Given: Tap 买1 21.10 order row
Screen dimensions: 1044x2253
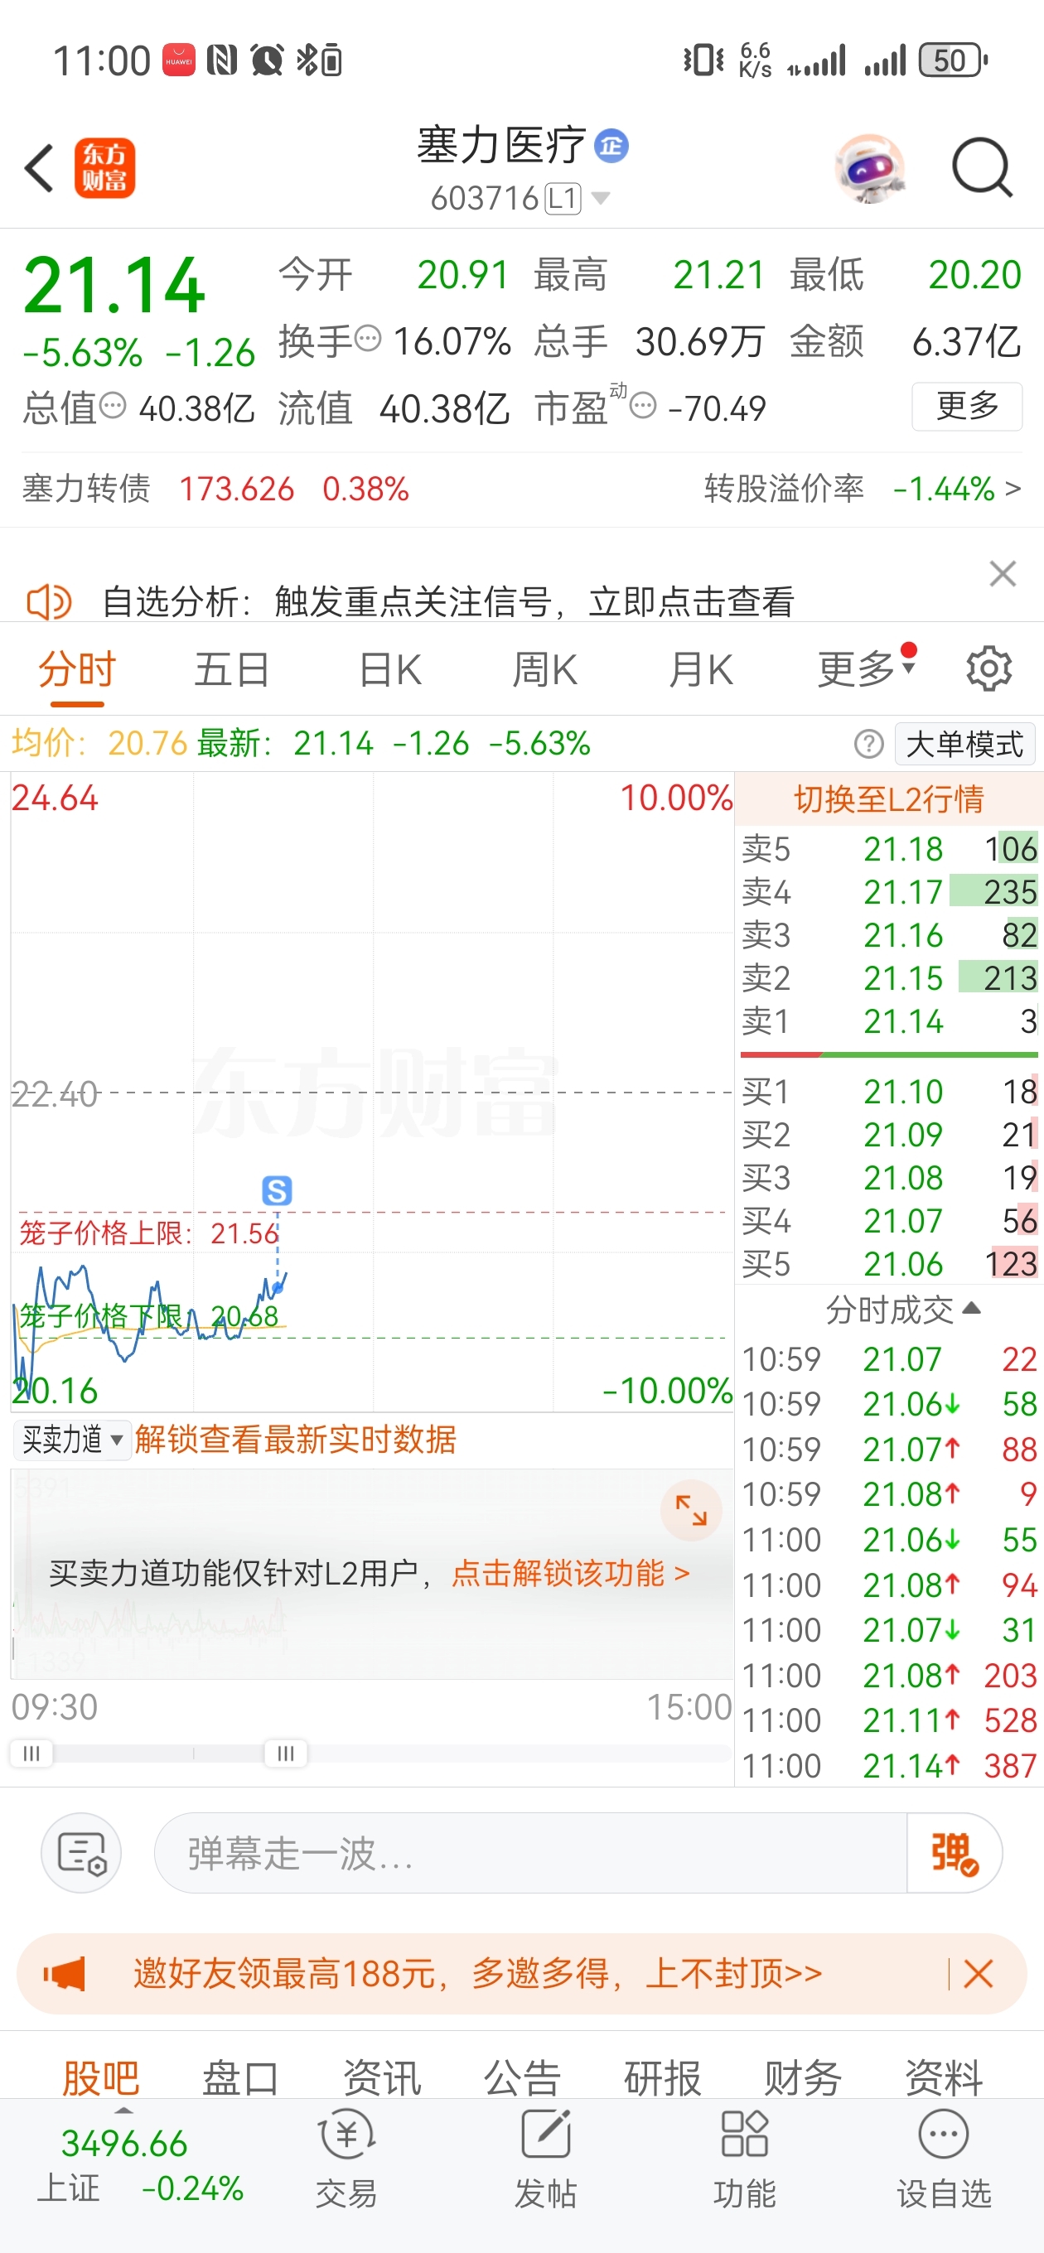Looking at the screenshot, I should (889, 1092).
